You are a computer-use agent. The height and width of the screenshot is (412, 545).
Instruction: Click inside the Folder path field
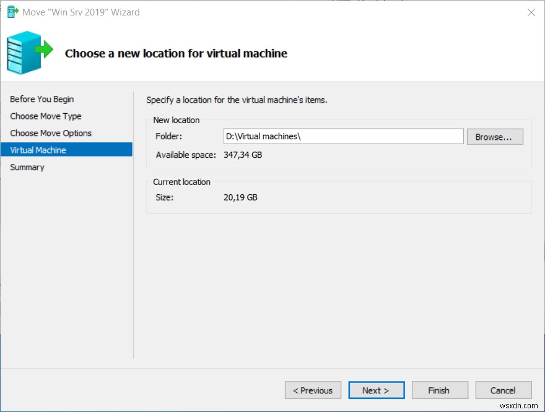[344, 136]
